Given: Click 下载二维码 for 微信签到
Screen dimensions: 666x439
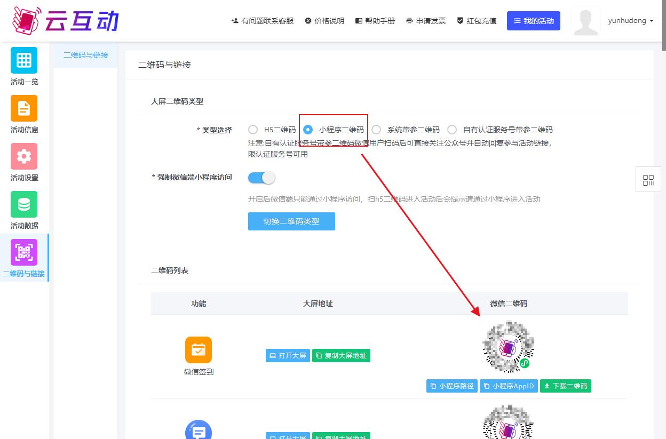Looking at the screenshot, I should pyautogui.click(x=566, y=386).
